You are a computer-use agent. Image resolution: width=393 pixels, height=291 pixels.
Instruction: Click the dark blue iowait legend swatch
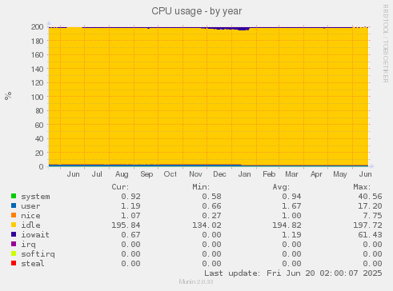pos(14,234)
